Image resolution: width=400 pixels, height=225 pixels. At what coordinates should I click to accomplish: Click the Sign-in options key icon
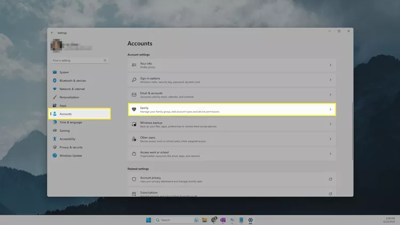coord(134,80)
